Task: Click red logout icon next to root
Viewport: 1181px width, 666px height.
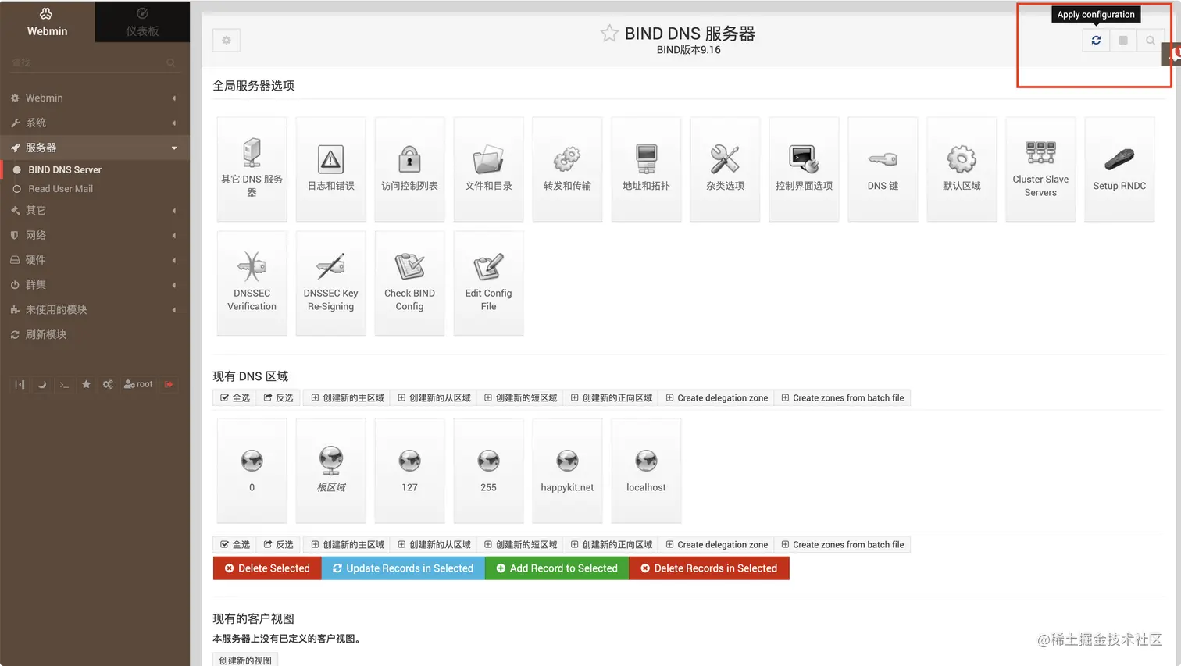Action: 169,384
